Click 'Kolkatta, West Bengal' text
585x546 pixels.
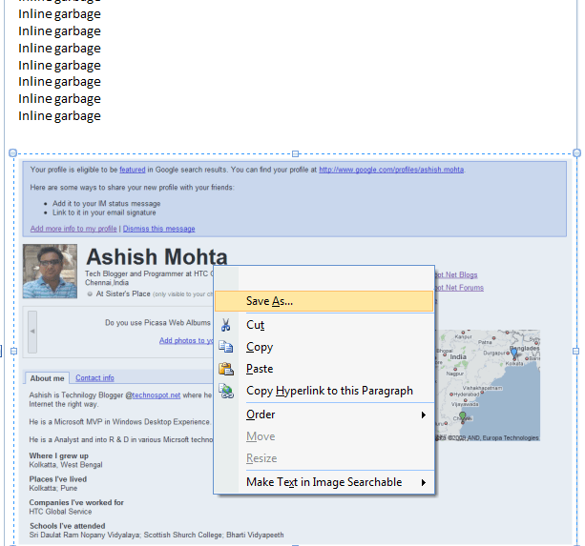[x=66, y=465]
